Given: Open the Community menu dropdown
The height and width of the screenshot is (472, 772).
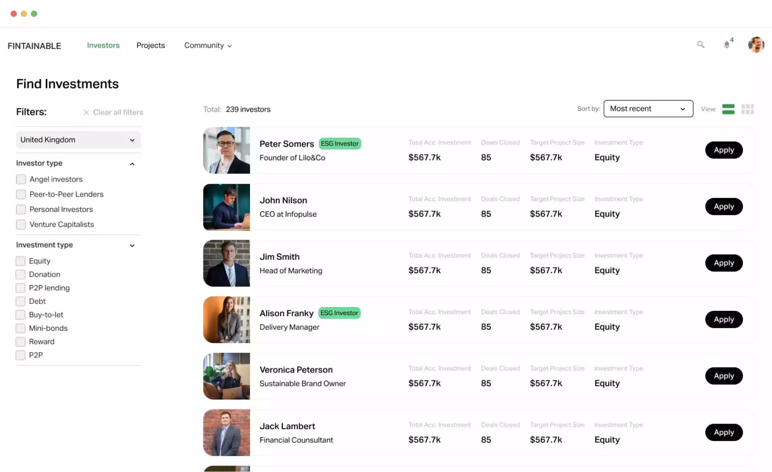Looking at the screenshot, I should tap(208, 46).
